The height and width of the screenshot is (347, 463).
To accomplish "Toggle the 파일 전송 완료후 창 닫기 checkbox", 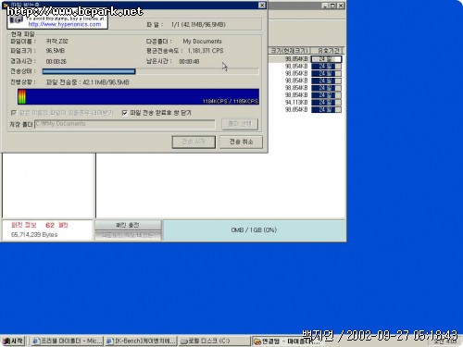I will 125,113.
